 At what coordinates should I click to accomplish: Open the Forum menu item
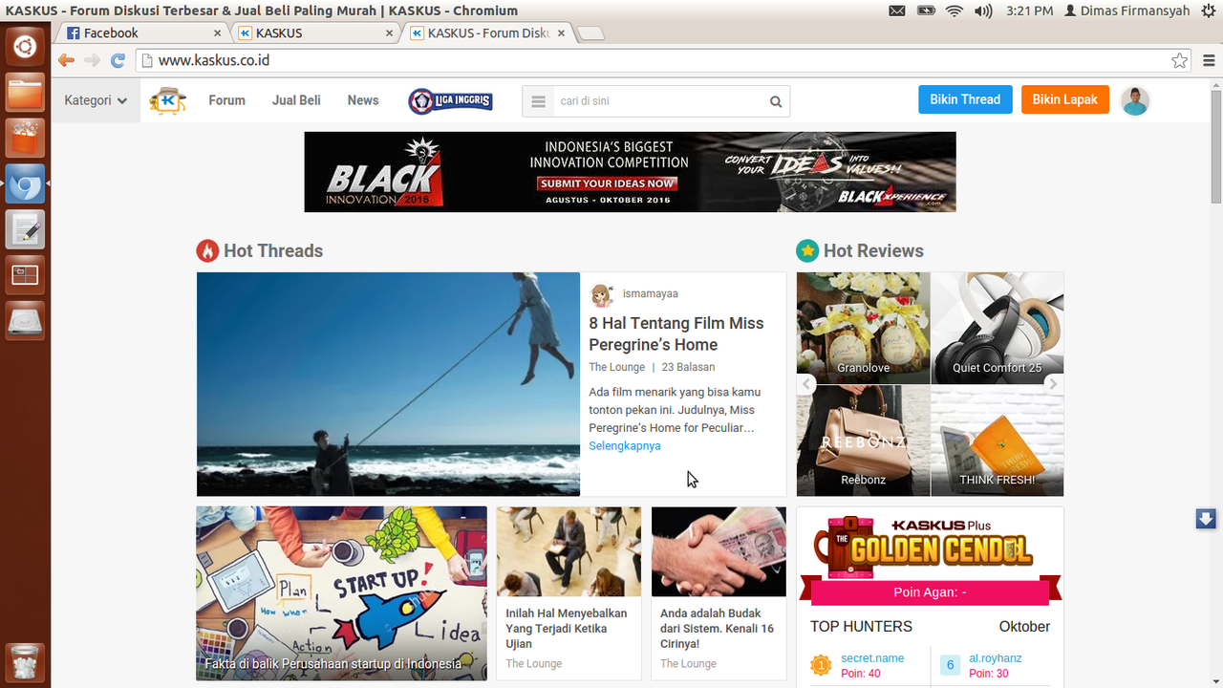point(226,100)
